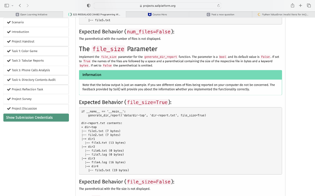Switch to the Open Learning Initiative tab

[x=32, y=14]
